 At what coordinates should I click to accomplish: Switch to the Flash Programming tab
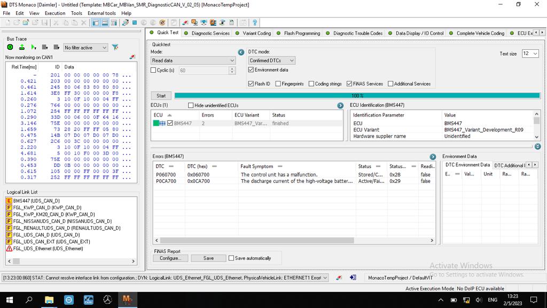point(299,33)
